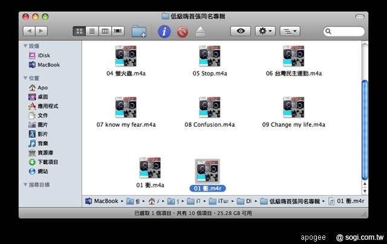
Task: Click the selected 01 衝.m4r ringtone file icon
Action: pos(207,171)
